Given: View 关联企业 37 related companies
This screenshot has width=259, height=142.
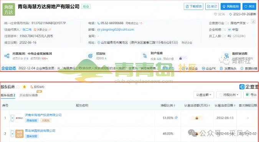Looking at the screenshot, I should (x=43, y=30).
